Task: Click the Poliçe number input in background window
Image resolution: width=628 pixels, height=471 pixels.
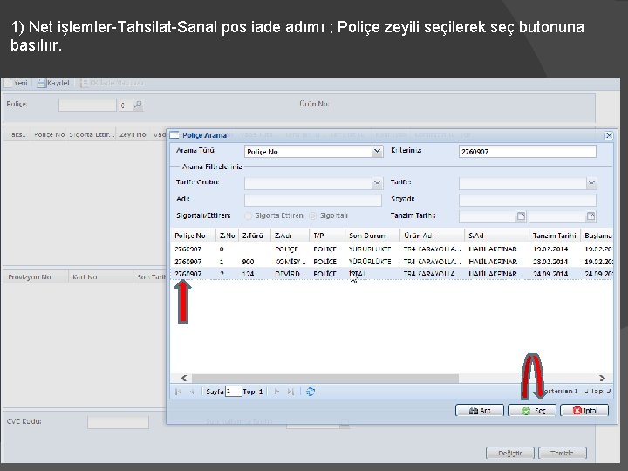Action: point(87,105)
